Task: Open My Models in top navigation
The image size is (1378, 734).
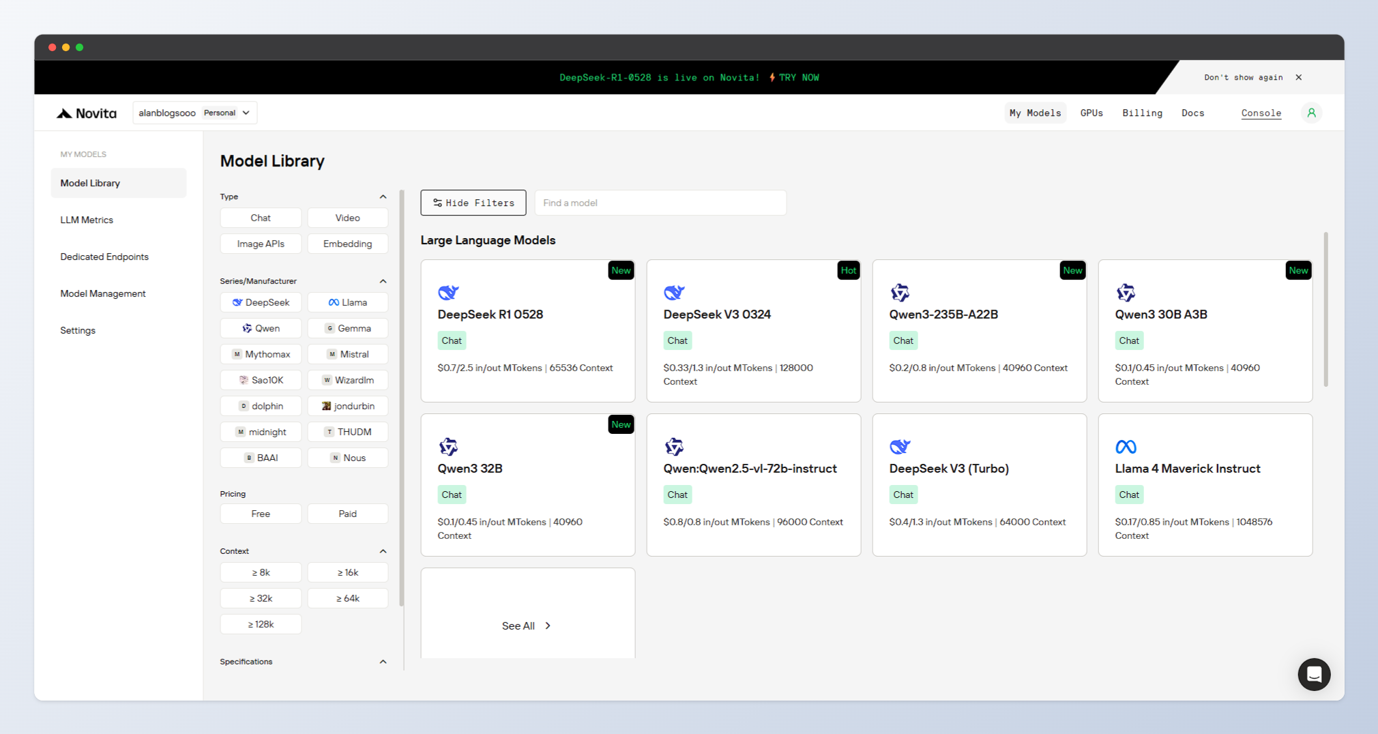Action: 1035,113
